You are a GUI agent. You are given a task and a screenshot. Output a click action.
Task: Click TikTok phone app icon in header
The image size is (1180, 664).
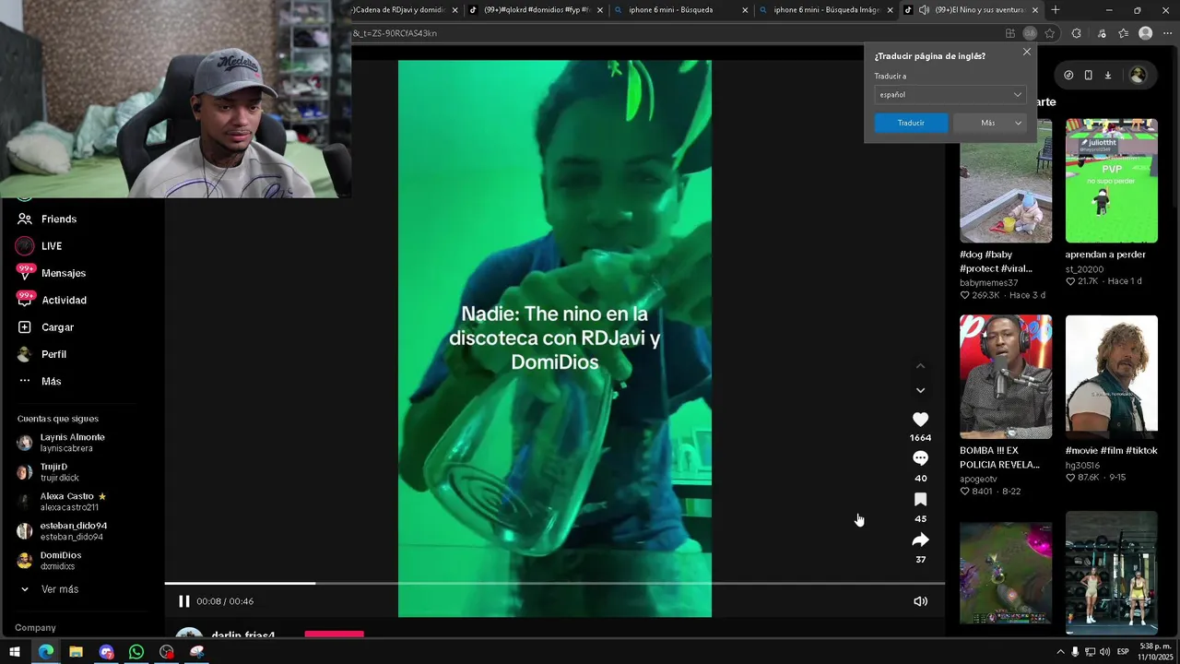pos(1088,76)
